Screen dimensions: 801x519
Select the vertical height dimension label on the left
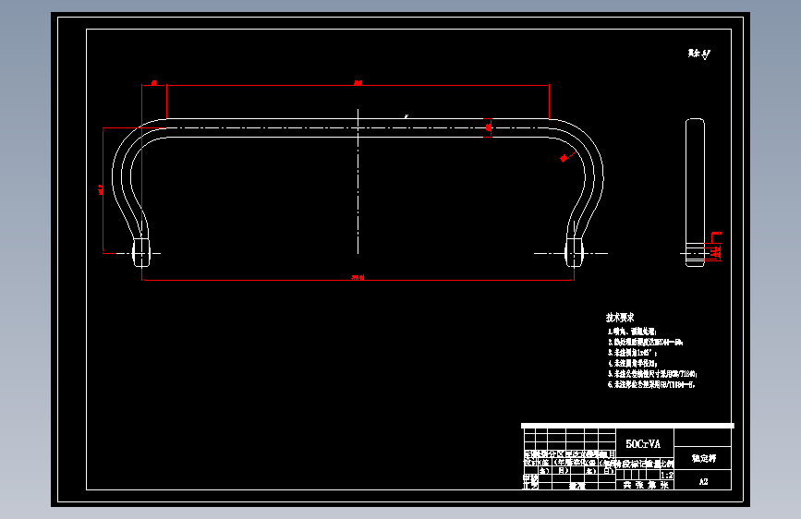coord(100,190)
